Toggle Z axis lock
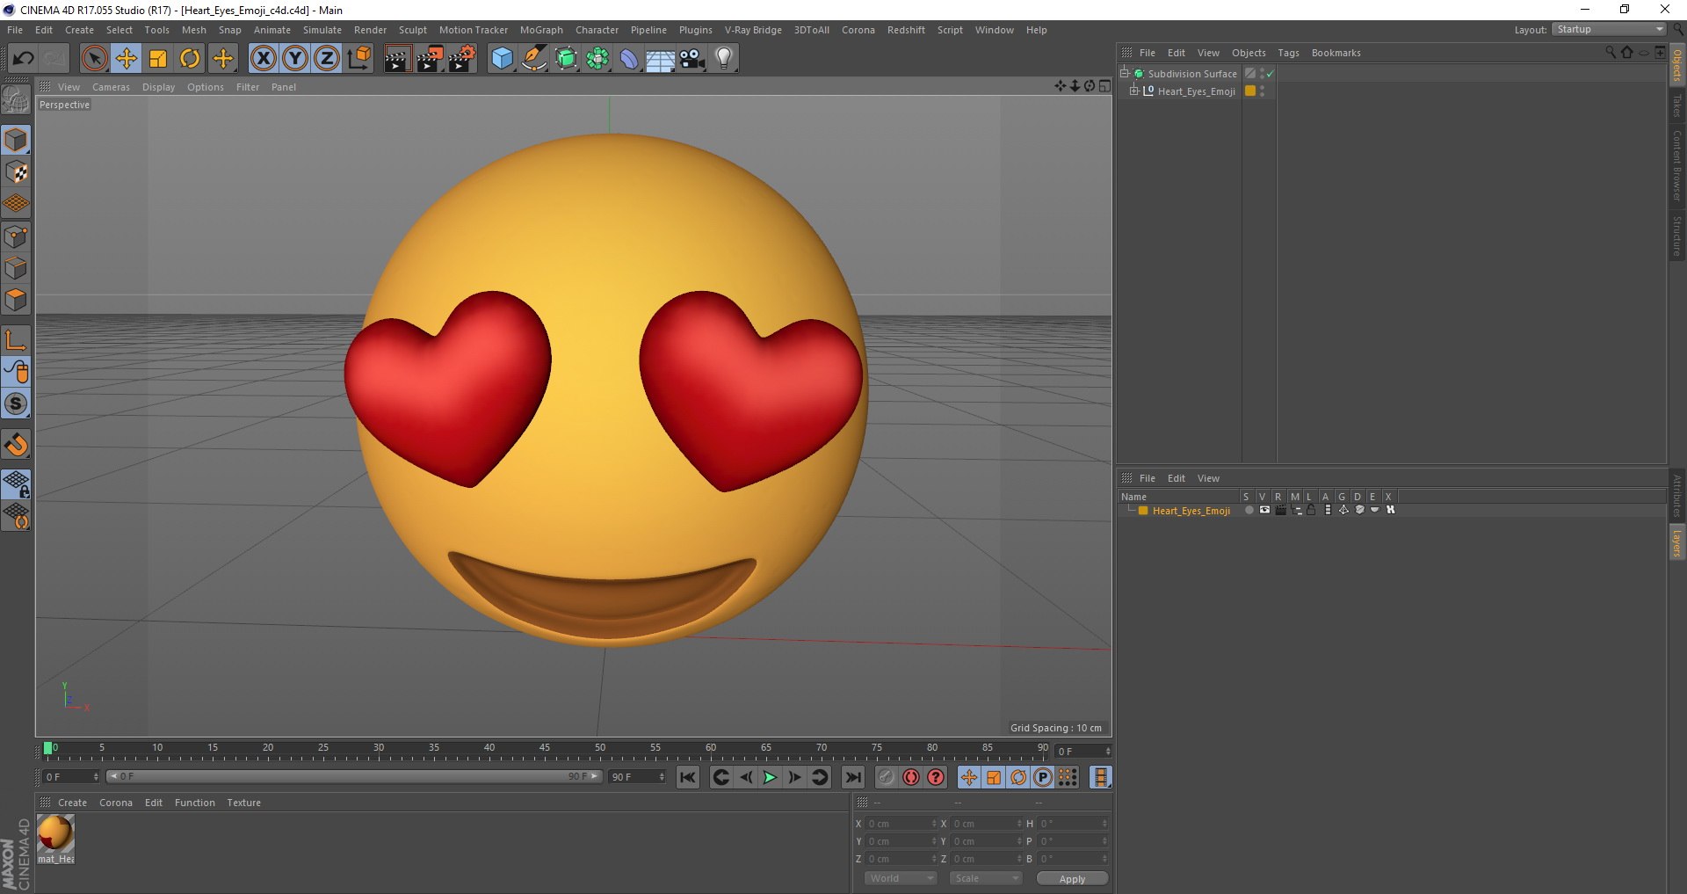This screenshot has height=894, width=1687. [x=327, y=59]
